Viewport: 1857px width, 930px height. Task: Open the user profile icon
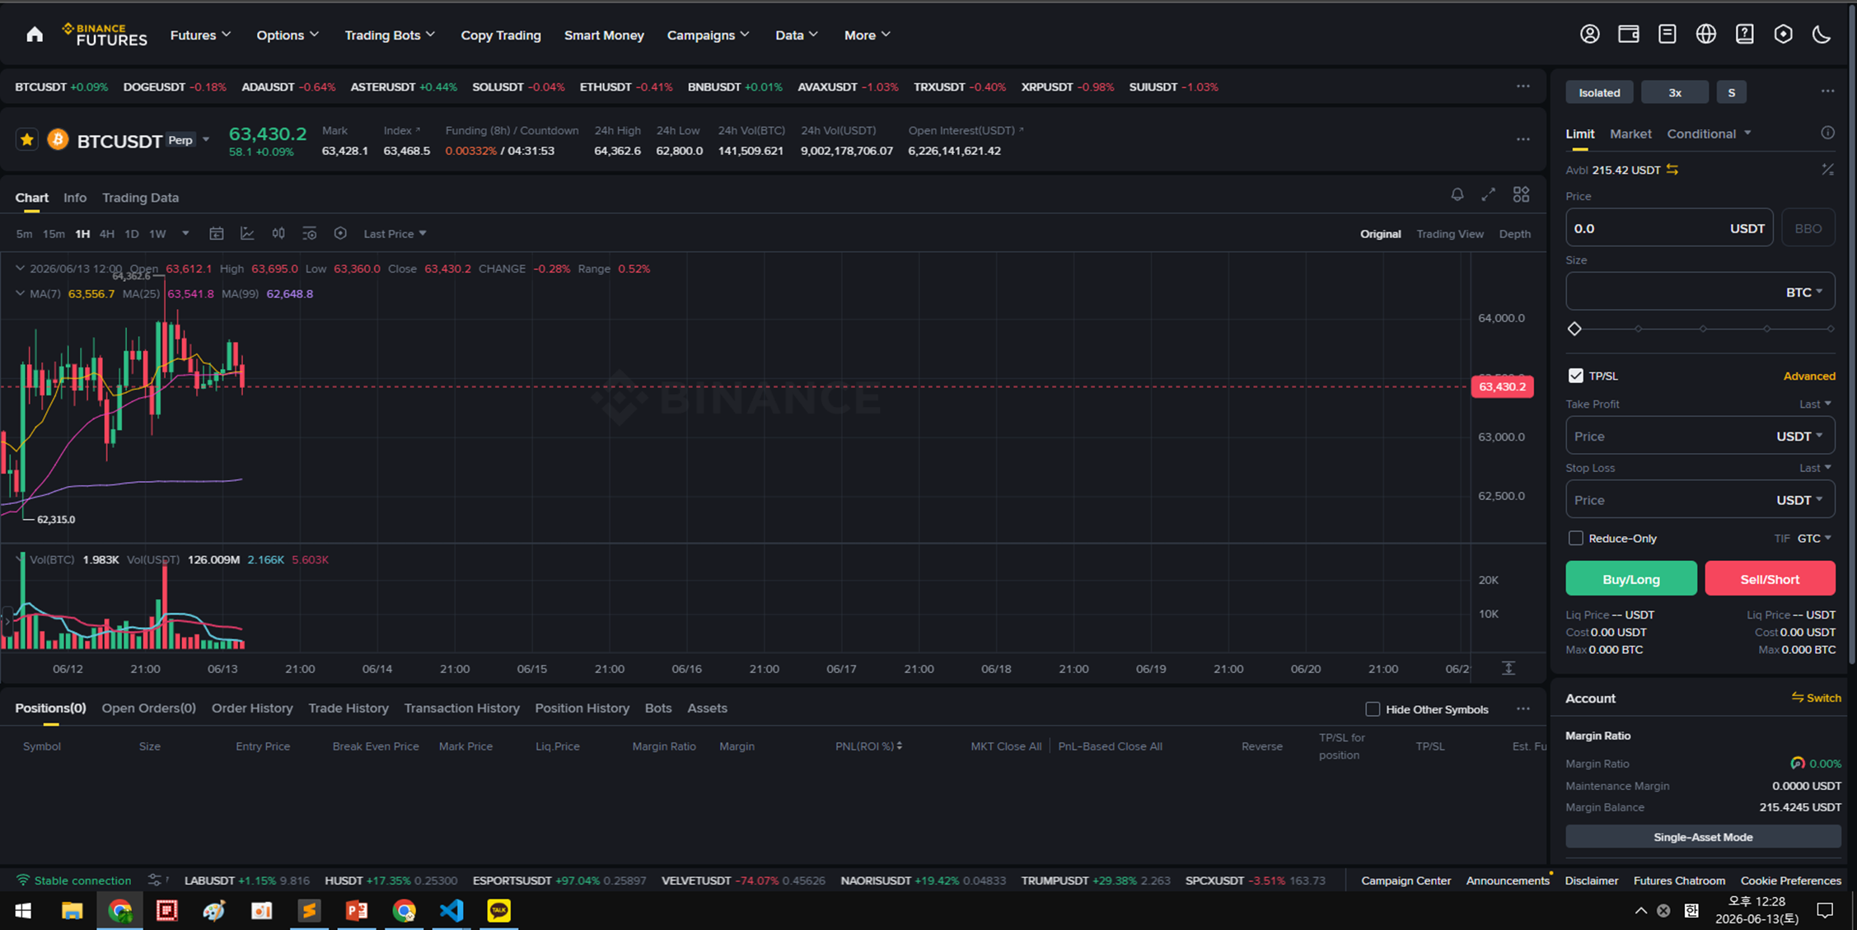coord(1589,35)
